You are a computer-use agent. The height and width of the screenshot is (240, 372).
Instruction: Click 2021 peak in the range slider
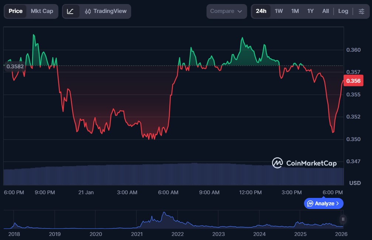tap(164, 214)
